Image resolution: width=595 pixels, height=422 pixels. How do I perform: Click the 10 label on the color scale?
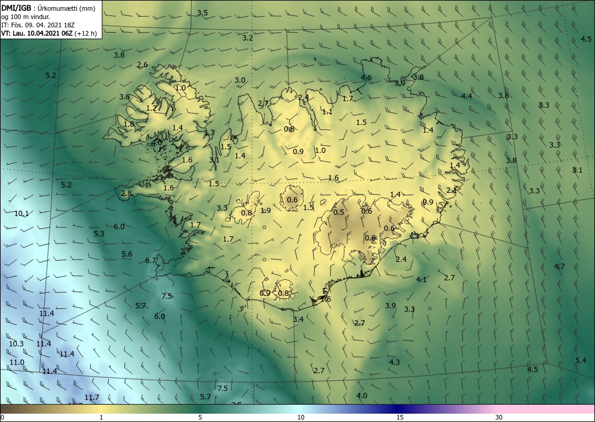[x=300, y=418]
